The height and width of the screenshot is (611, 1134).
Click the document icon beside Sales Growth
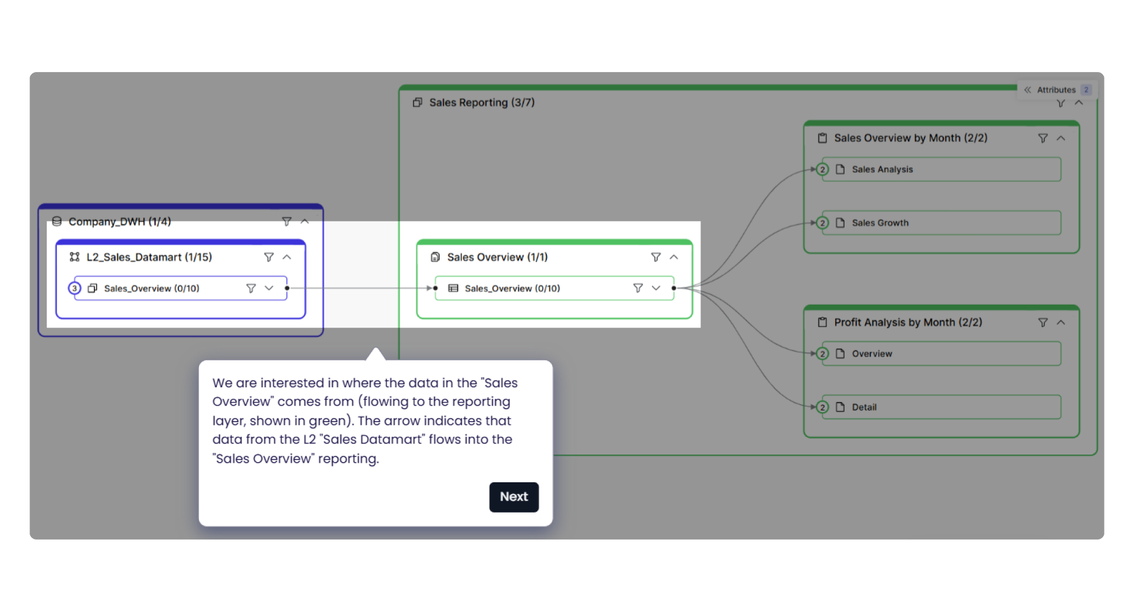click(x=841, y=223)
